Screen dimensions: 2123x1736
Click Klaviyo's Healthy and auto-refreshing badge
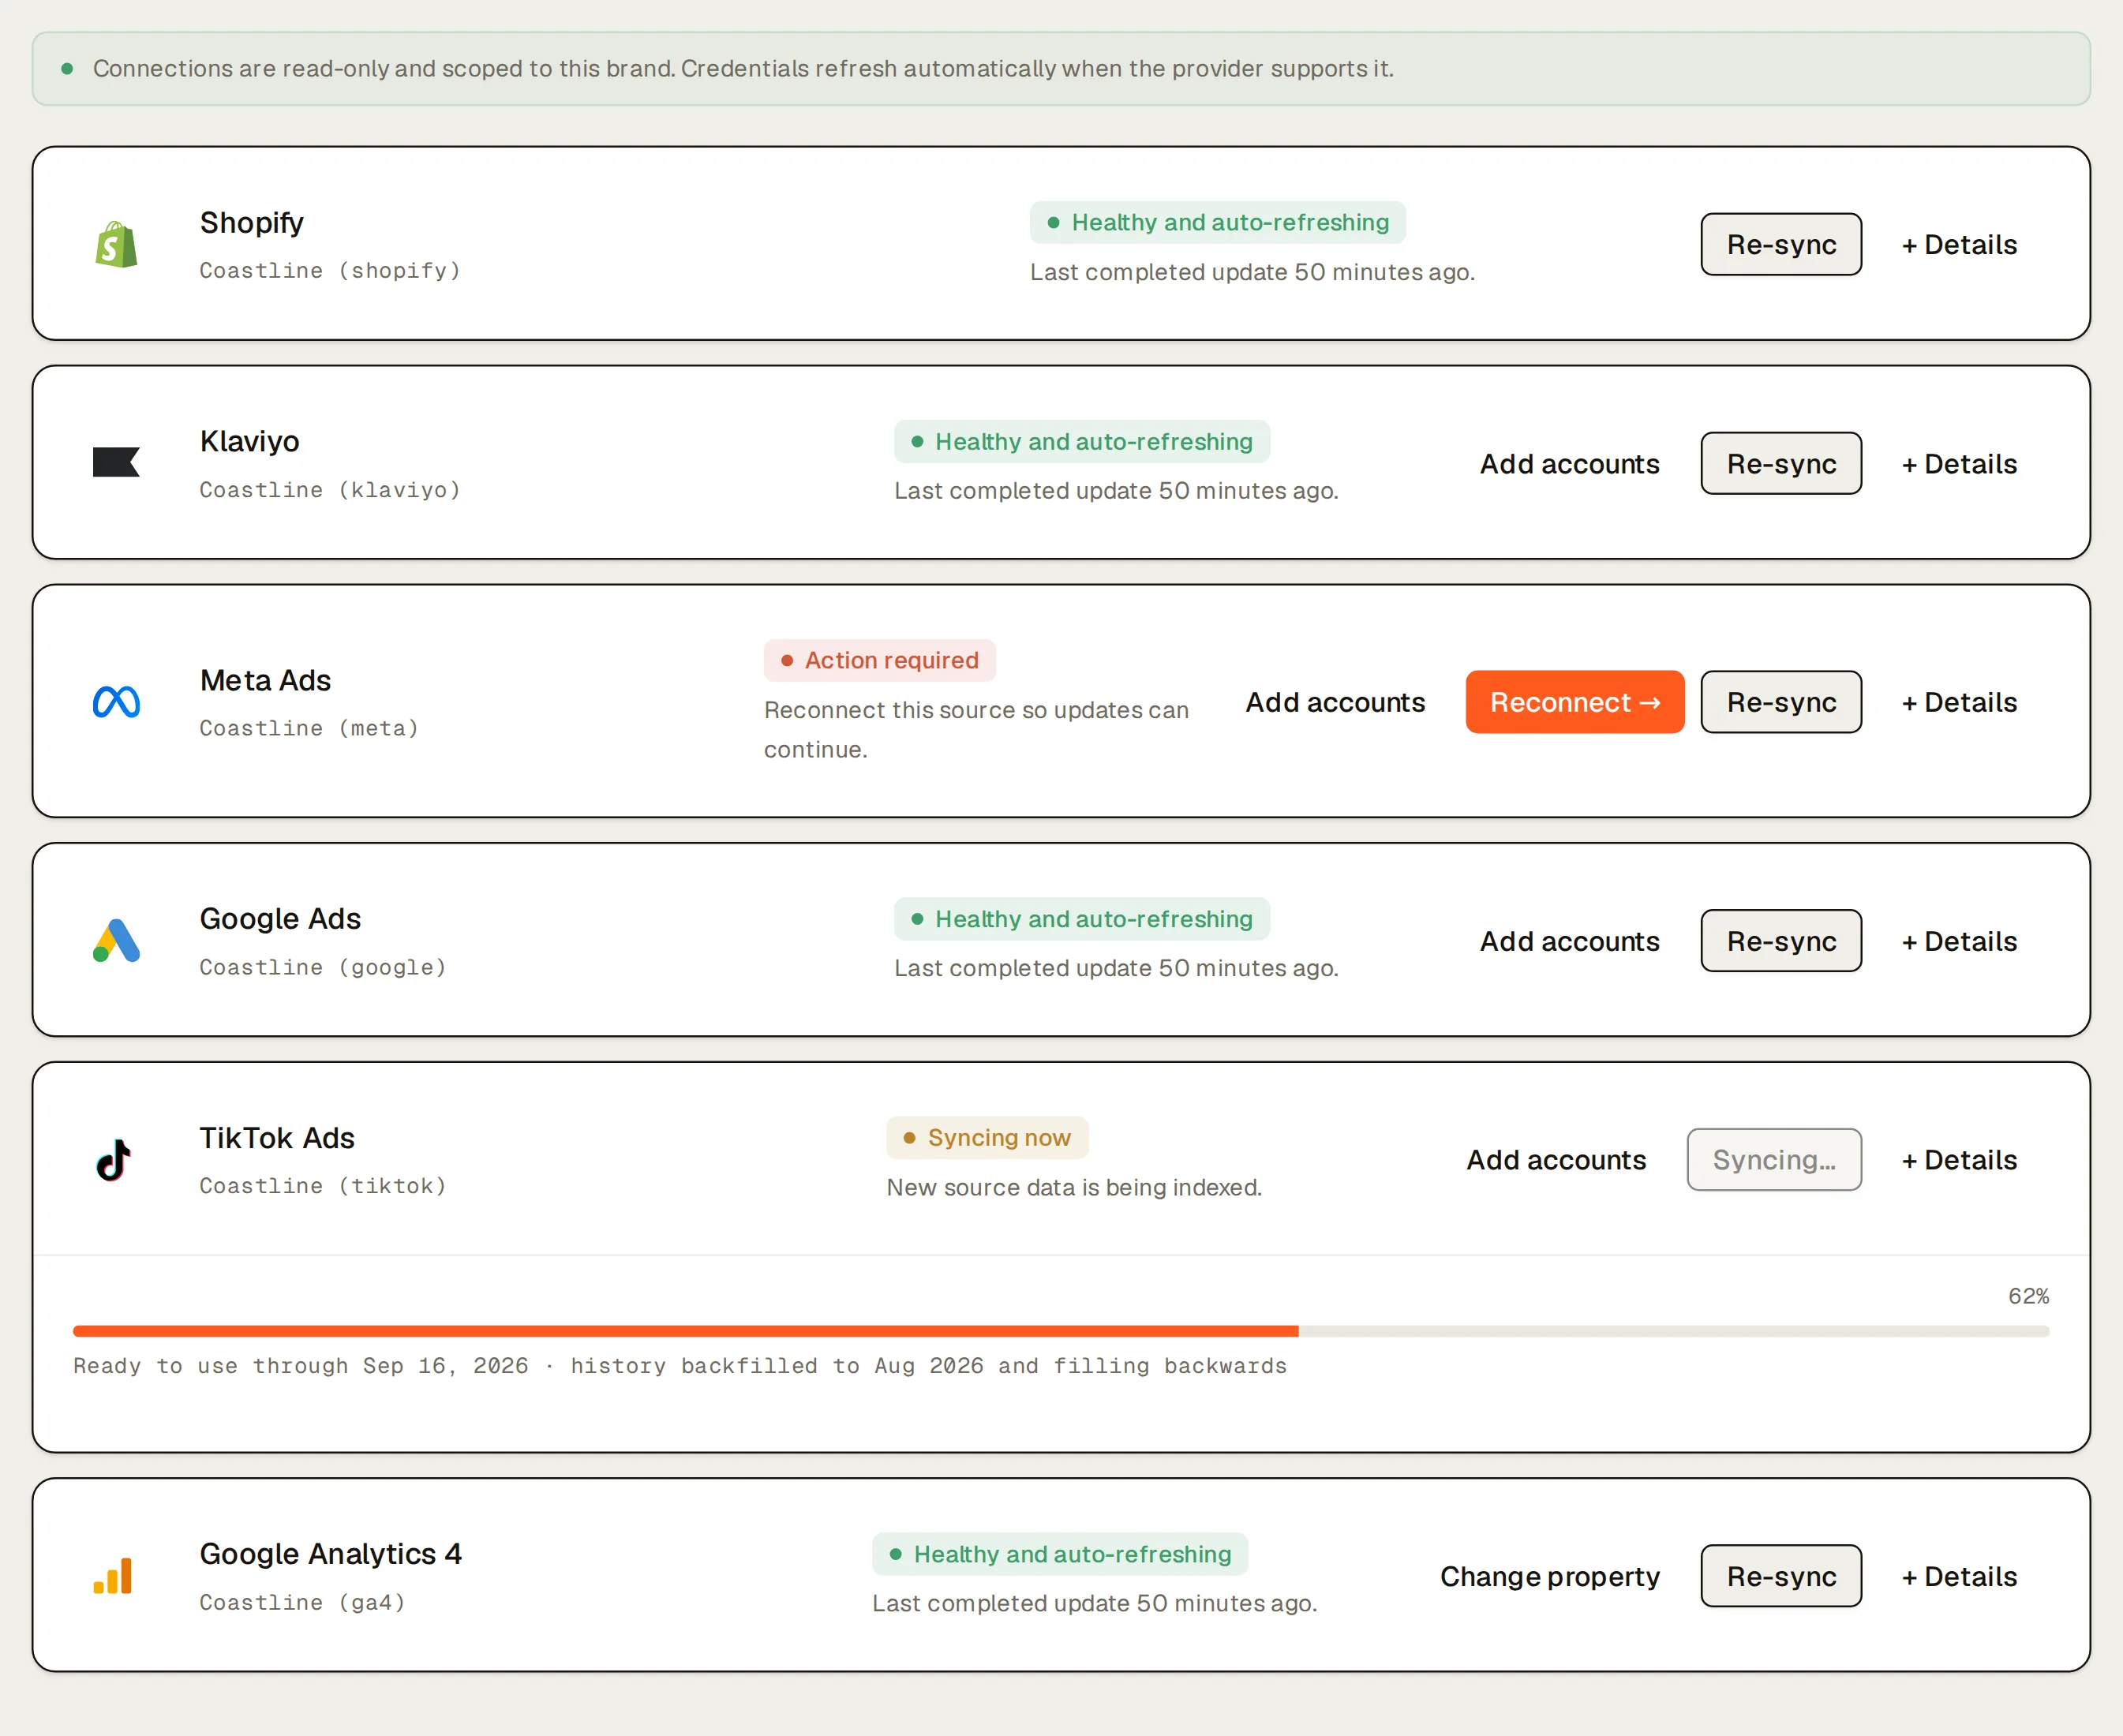pos(1082,441)
